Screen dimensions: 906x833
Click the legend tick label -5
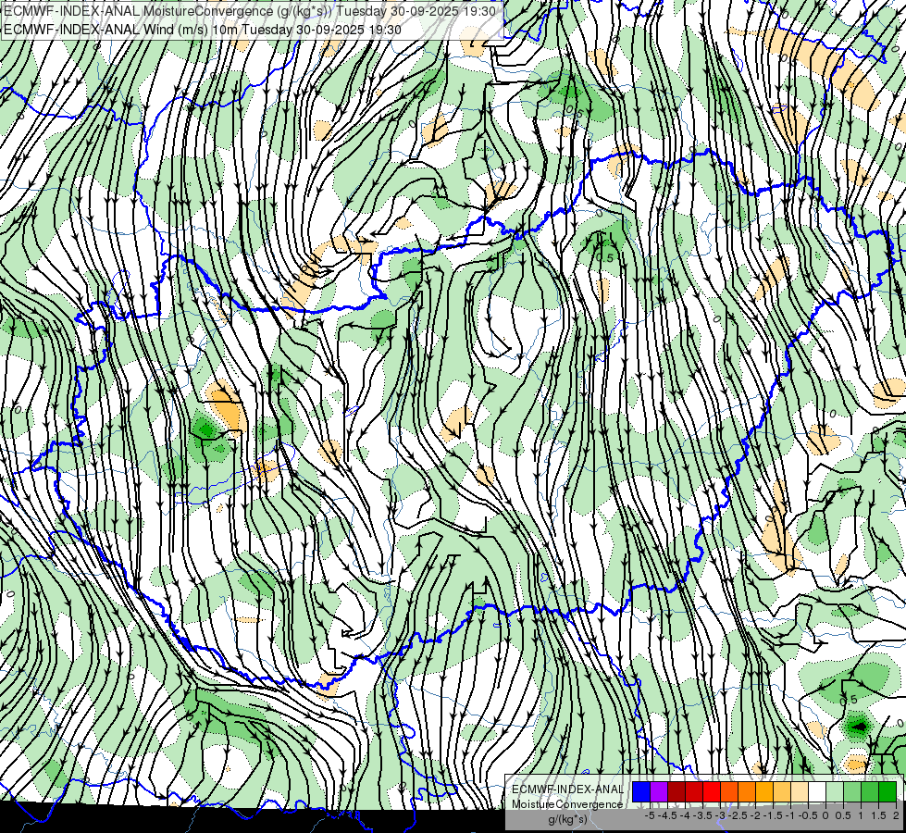[650, 815]
